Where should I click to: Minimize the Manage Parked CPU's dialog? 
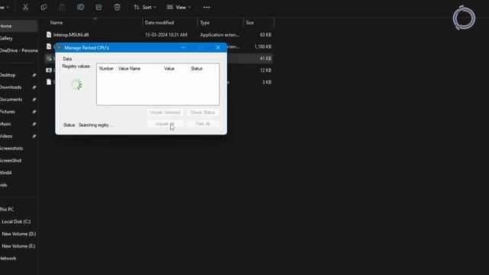coord(183,47)
